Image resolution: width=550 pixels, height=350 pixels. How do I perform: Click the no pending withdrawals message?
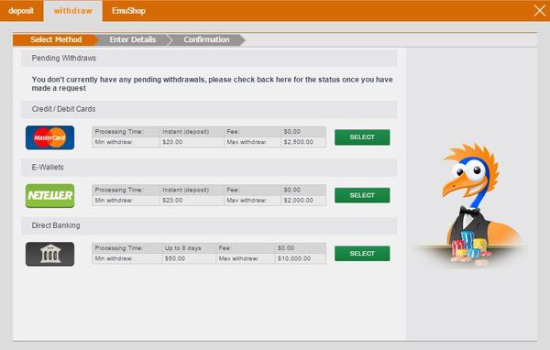(212, 83)
